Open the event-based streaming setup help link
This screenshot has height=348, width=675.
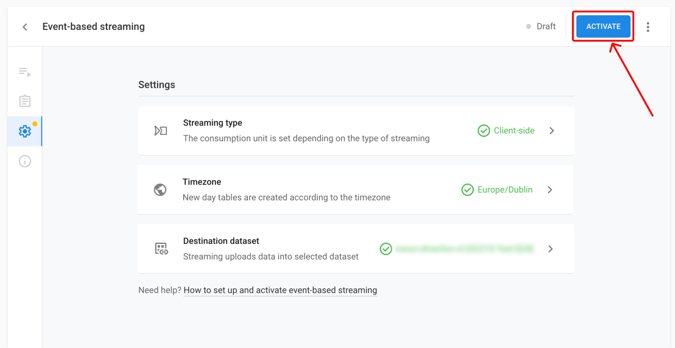tap(280, 290)
